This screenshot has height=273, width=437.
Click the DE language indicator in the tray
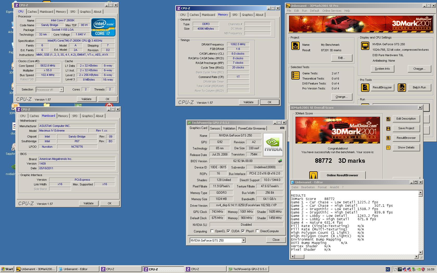click(x=388, y=269)
